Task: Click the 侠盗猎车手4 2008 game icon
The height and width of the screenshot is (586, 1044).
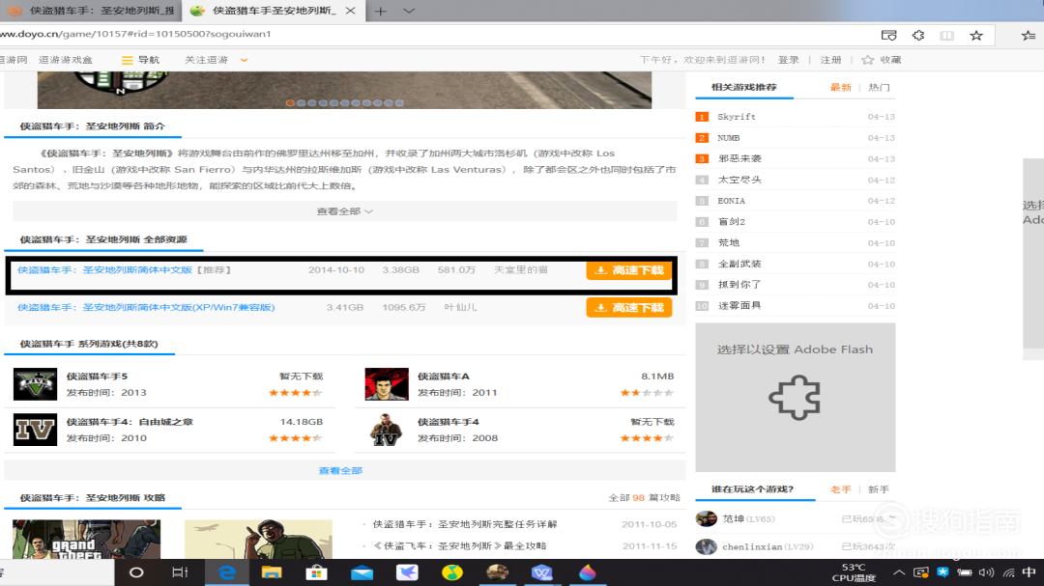Action: (387, 430)
